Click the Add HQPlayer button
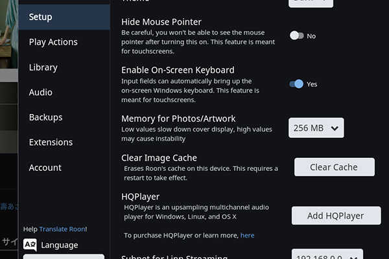 336,216
